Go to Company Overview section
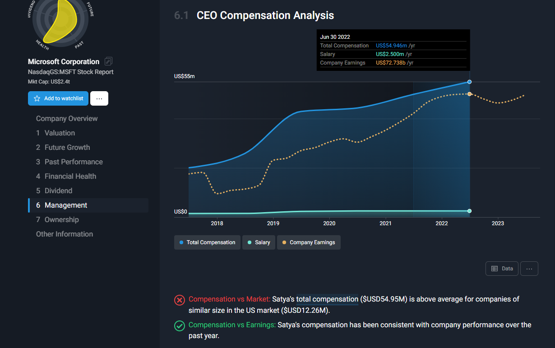The image size is (555, 348). (x=67, y=119)
